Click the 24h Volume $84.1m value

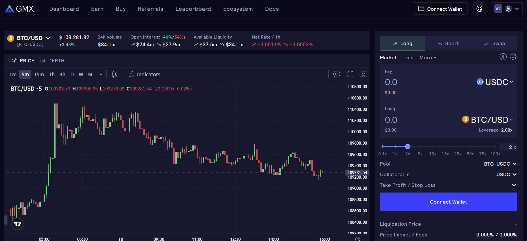pyautogui.click(x=107, y=45)
